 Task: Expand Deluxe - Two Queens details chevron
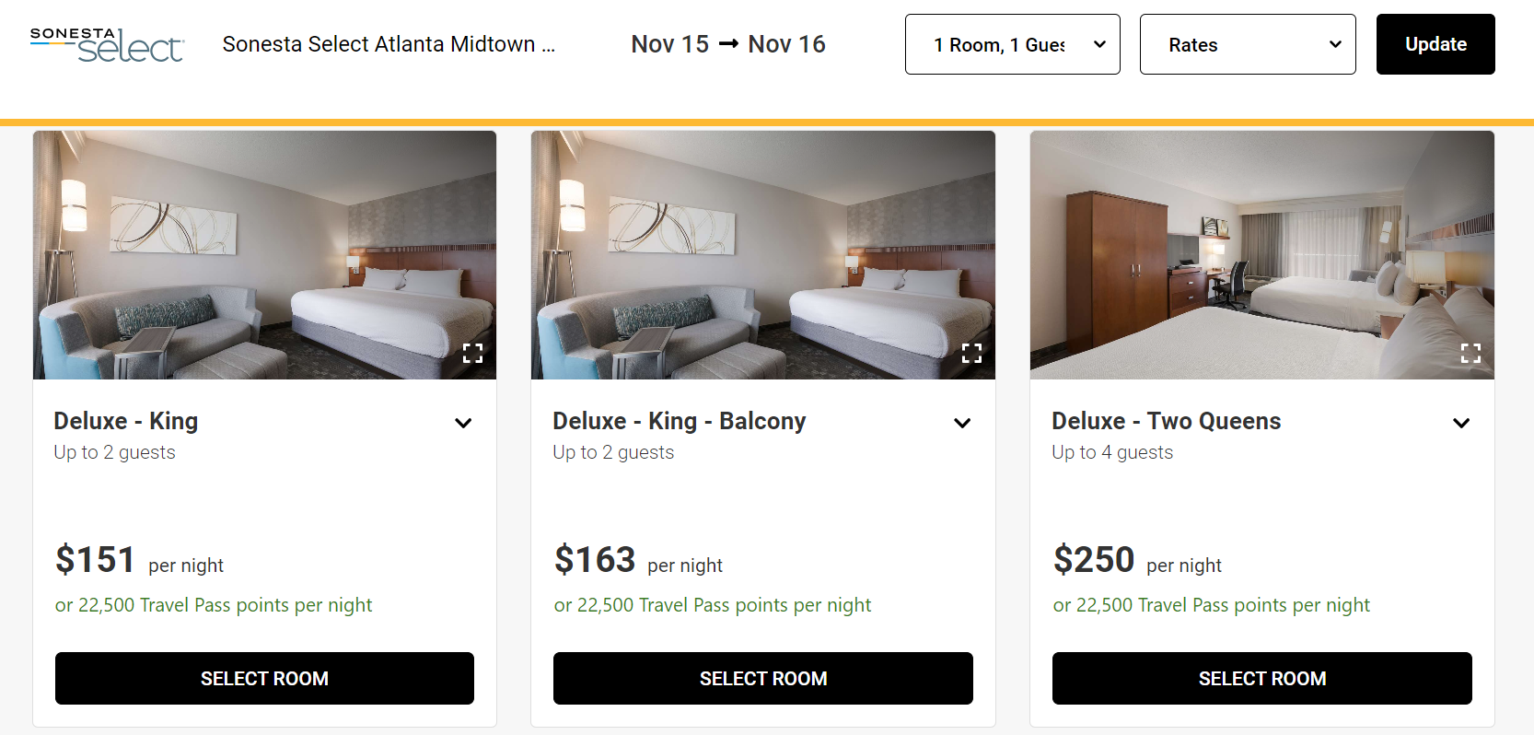[x=1461, y=423]
